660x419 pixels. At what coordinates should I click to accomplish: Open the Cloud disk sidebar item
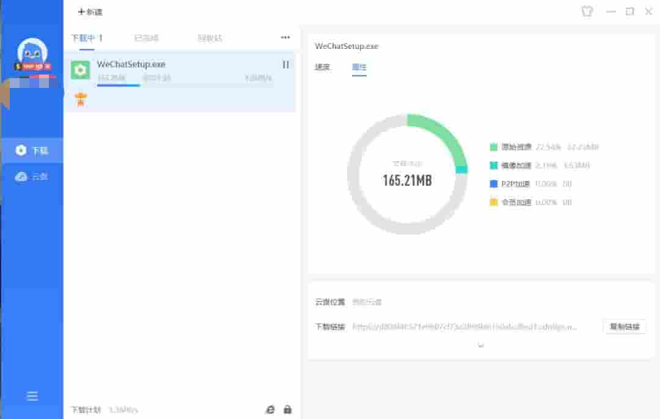pyautogui.click(x=32, y=177)
